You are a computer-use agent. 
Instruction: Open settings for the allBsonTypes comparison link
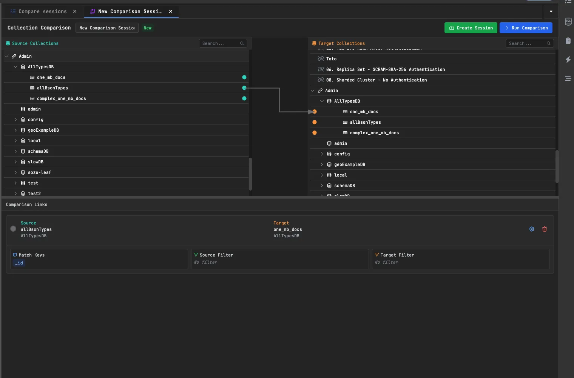point(531,229)
